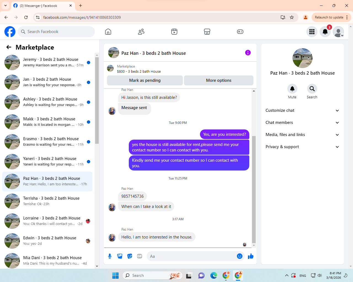The height and width of the screenshot is (282, 353).
Task: Expand Privacy & support section
Action: click(x=303, y=147)
